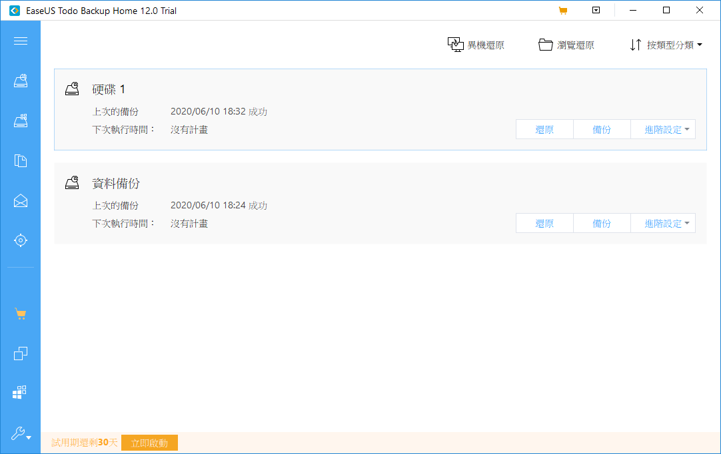This screenshot has width=721, height=454.
Task: Click 沒有計畫 under 資料備份
Action: pyautogui.click(x=189, y=223)
